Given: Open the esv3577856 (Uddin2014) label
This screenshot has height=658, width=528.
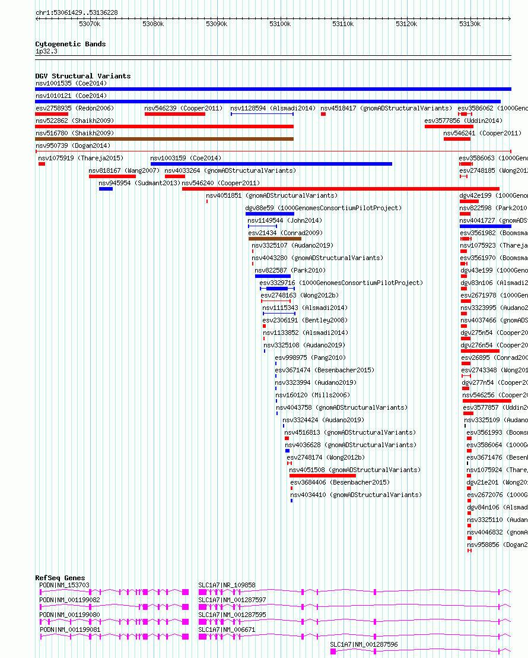Looking at the screenshot, I should pos(463,121).
